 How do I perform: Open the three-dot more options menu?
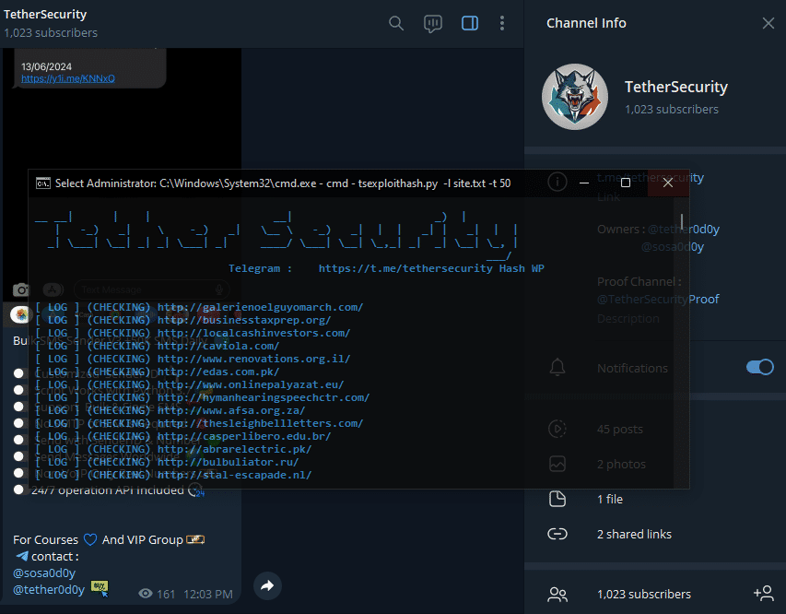502,23
